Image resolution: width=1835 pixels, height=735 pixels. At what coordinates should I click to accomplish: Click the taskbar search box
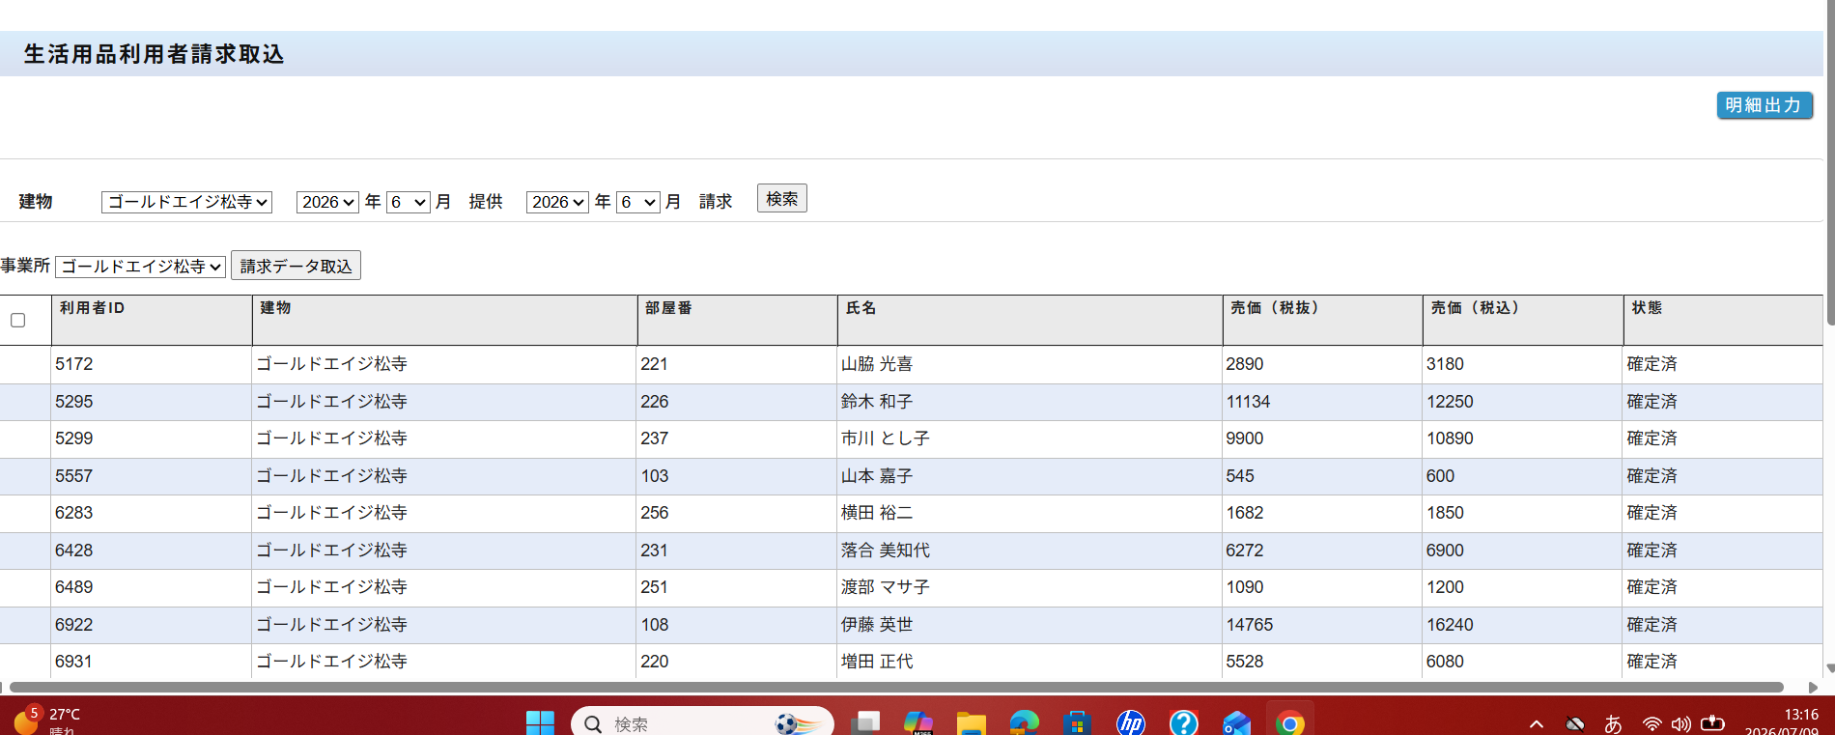[702, 722]
